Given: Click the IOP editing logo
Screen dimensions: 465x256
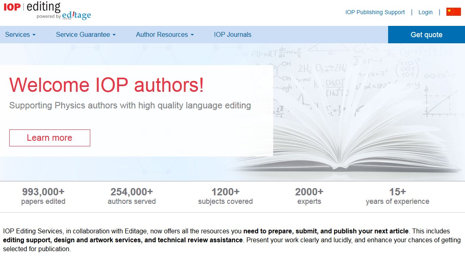Looking at the screenshot, I should click(x=32, y=7).
